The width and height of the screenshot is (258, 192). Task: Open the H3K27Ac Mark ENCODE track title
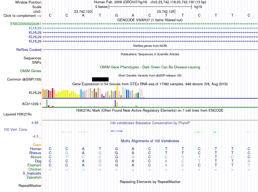(x=150, y=110)
